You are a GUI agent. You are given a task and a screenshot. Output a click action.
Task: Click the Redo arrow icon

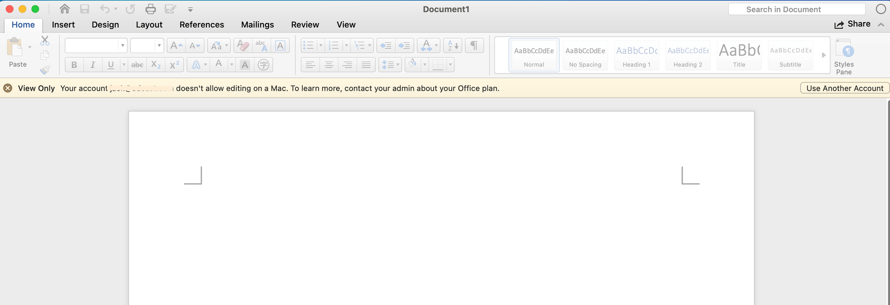coord(130,9)
